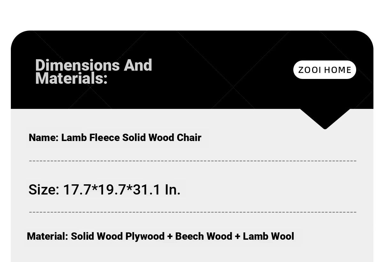Click the black downward triangle pointer
The image size is (383, 262).
pyautogui.click(x=325, y=119)
